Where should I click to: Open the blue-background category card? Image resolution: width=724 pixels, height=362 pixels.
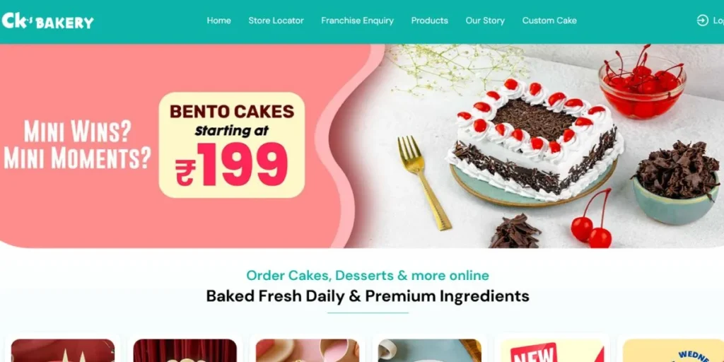pyautogui.click(x=429, y=351)
